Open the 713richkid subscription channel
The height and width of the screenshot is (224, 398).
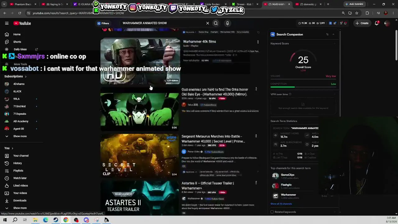(x=19, y=106)
